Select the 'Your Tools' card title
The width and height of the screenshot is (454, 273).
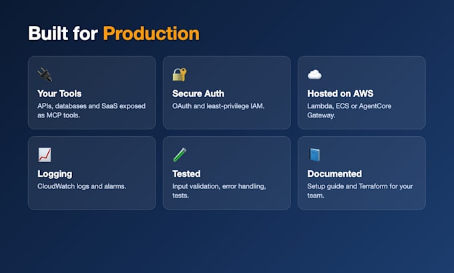59,93
